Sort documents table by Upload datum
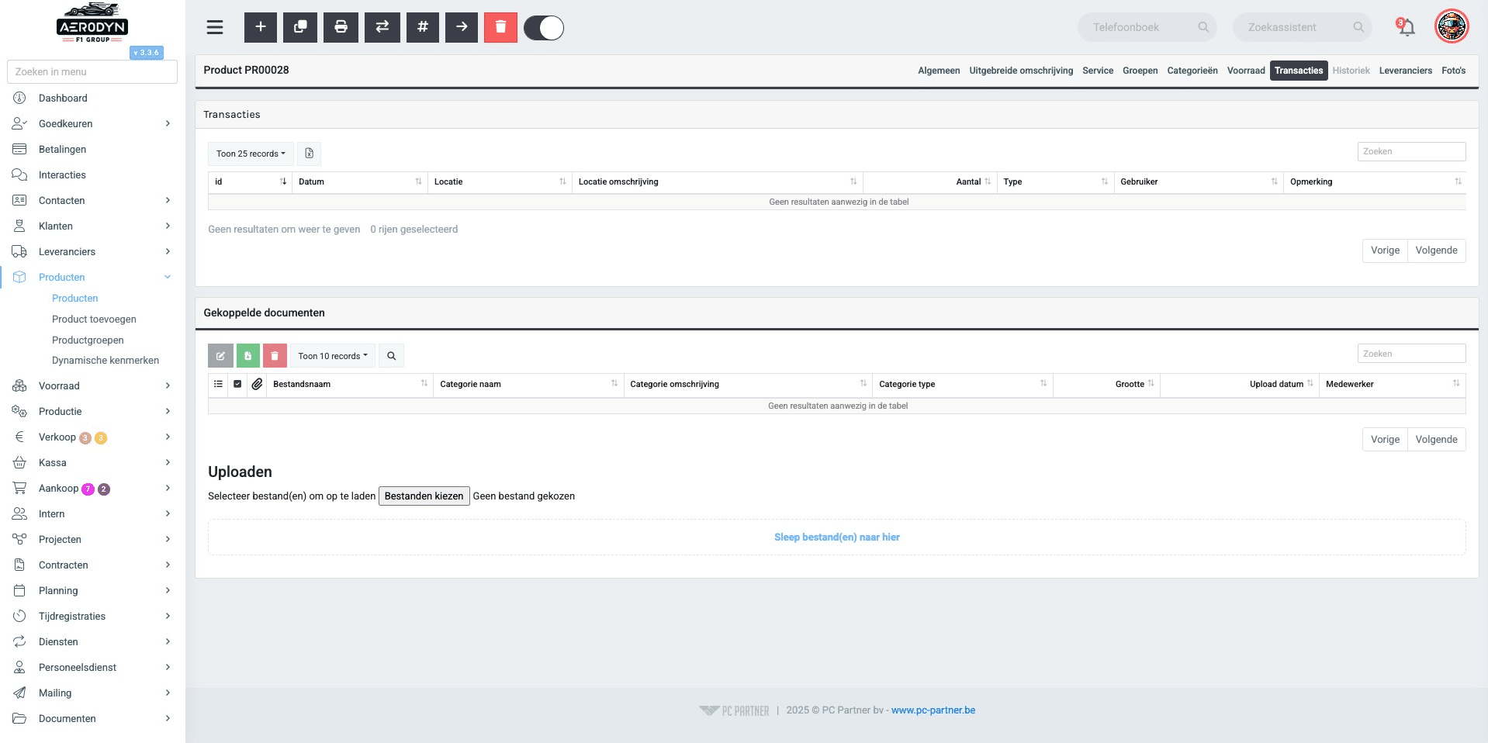Image resolution: width=1488 pixels, height=743 pixels. tap(1240, 384)
